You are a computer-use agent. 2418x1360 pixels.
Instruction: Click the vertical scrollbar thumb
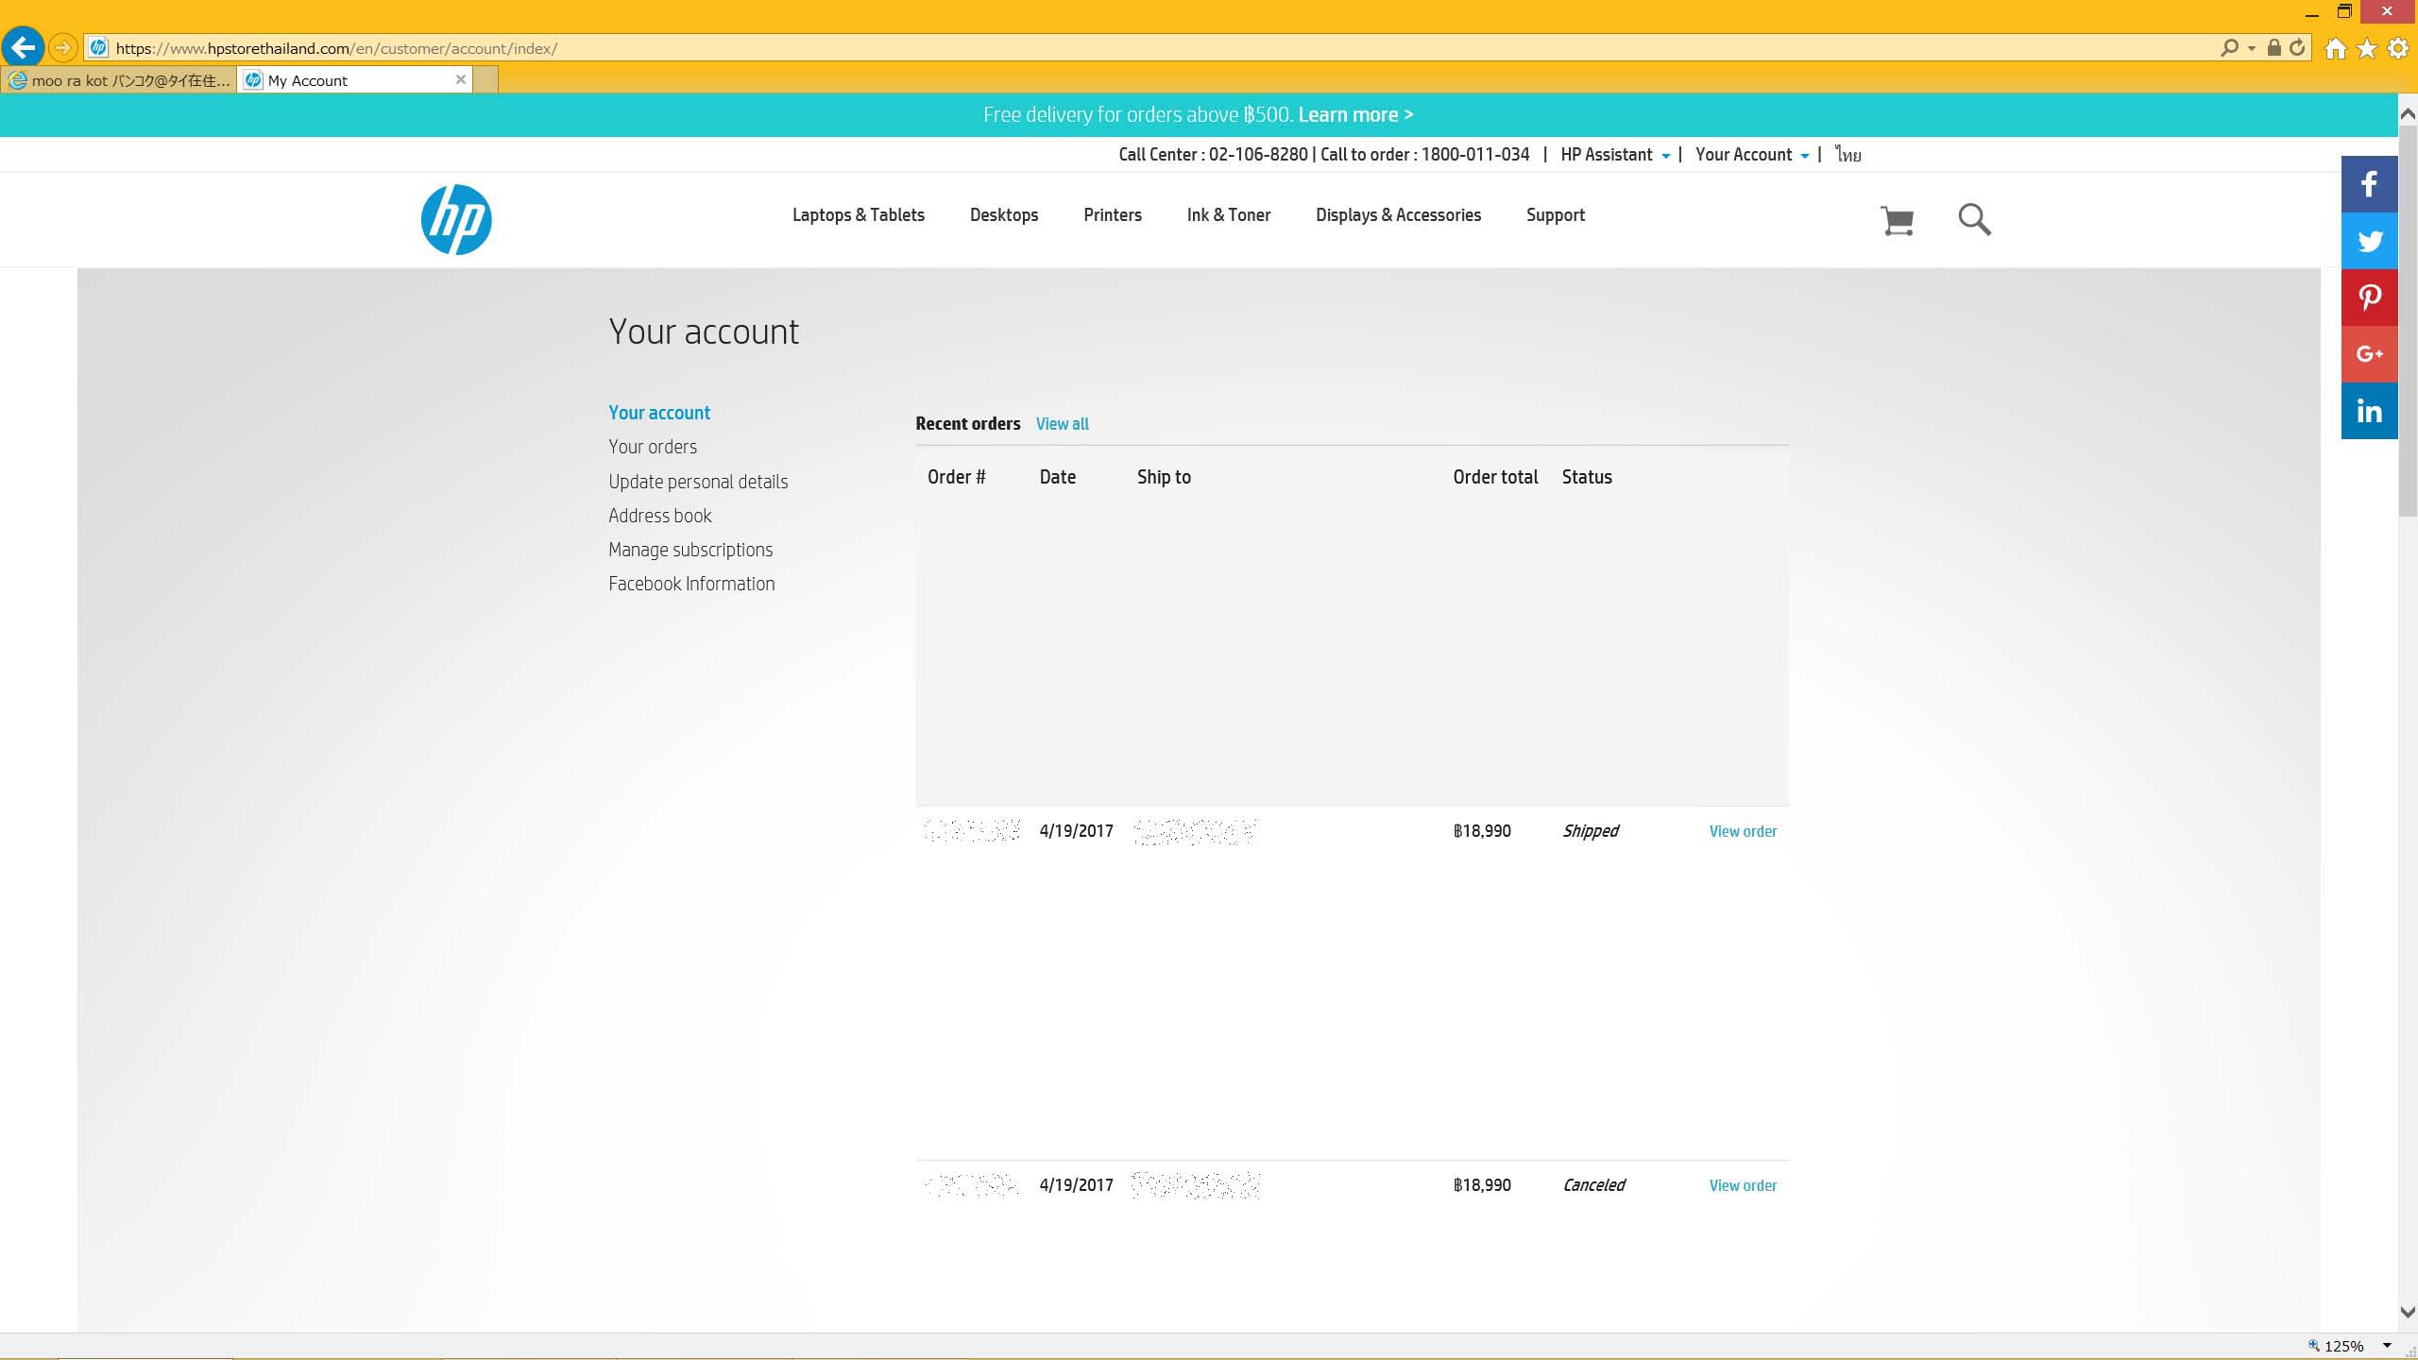[x=2408, y=321]
